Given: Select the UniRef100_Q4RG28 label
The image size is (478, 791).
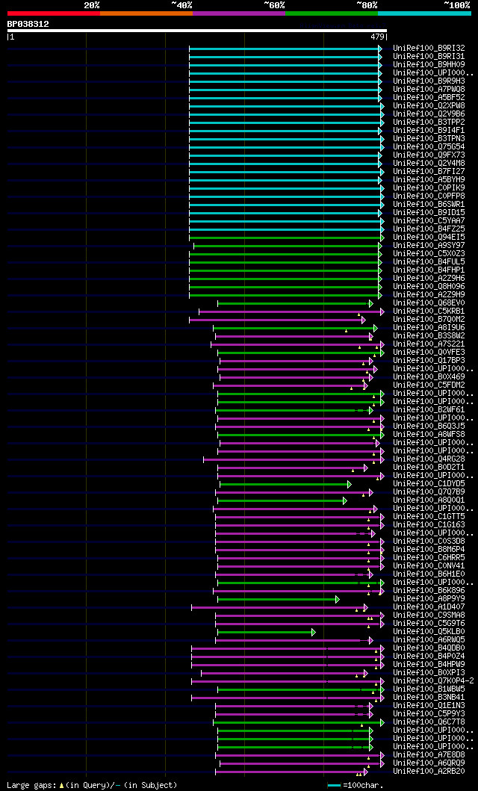Looking at the screenshot, I should click(x=429, y=459).
